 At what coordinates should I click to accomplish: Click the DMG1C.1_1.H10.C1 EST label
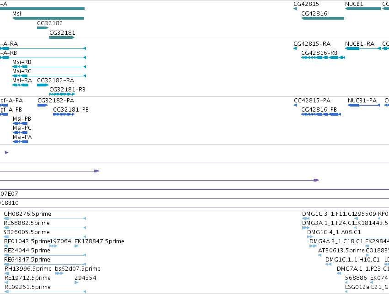pos(352,260)
